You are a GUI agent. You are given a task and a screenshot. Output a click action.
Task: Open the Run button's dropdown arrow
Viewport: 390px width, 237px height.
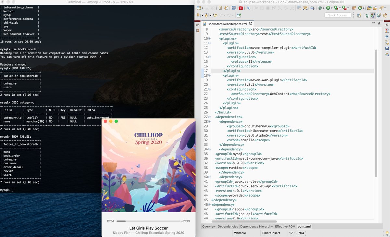click(331, 8)
